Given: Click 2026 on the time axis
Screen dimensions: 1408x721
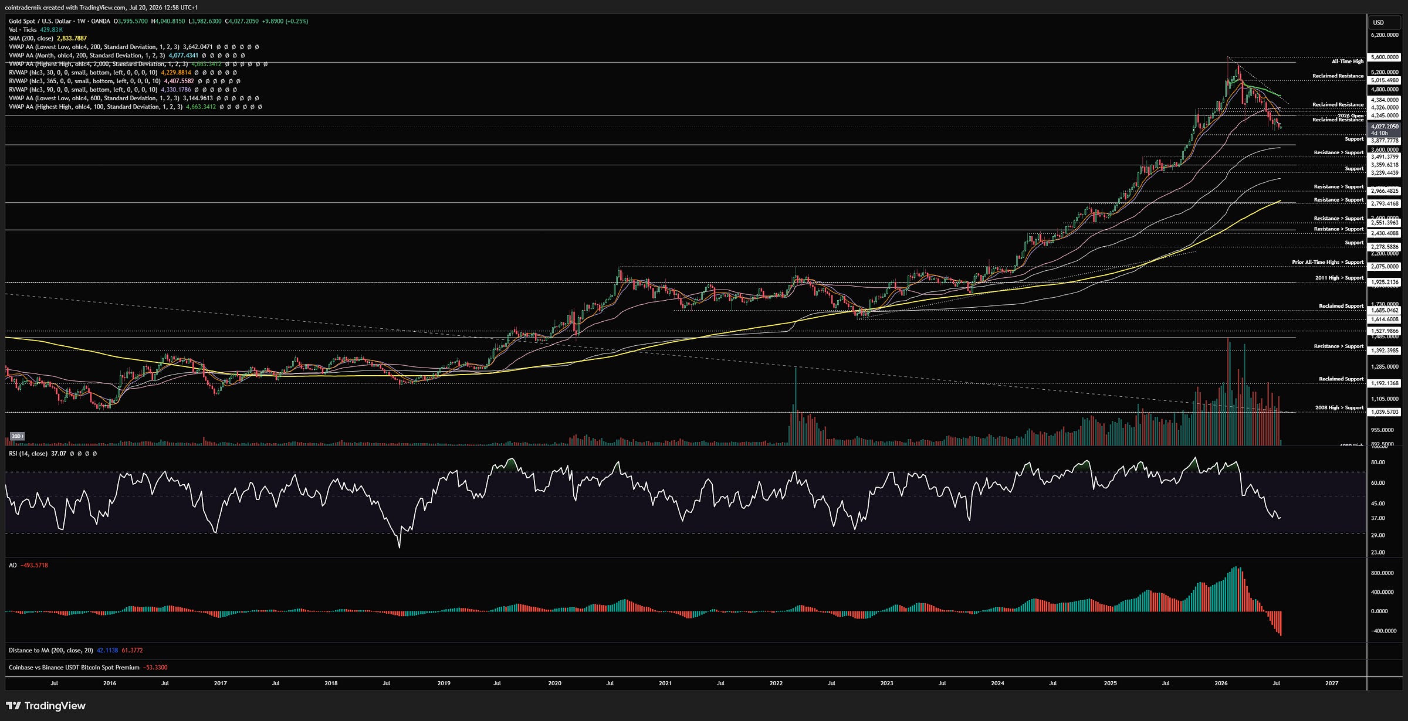Looking at the screenshot, I should pyautogui.click(x=1221, y=683).
